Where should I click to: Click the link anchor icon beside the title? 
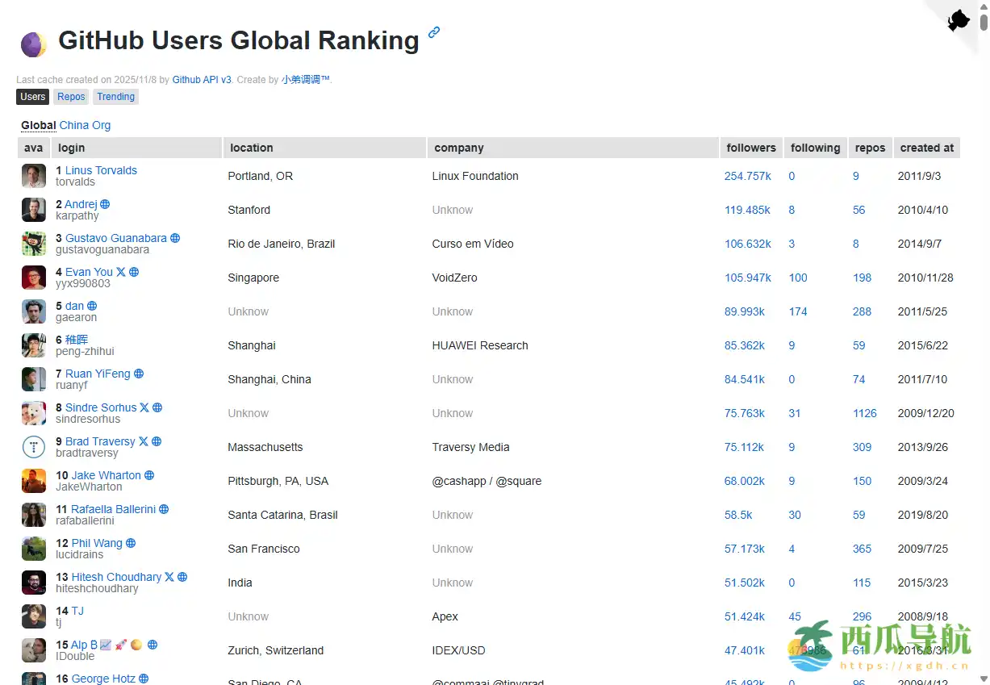[x=434, y=32]
